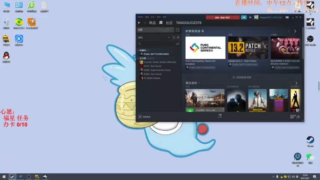The height and width of the screenshot is (180, 320).
Task: Open the advanced filter sliders icon
Action: tap(178, 44)
